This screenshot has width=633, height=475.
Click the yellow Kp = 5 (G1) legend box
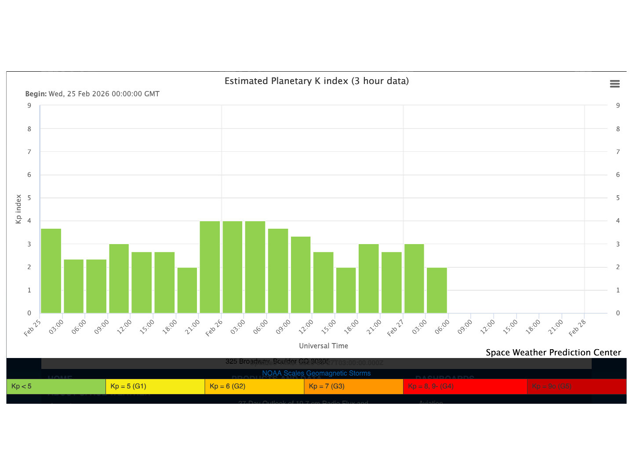(x=155, y=386)
